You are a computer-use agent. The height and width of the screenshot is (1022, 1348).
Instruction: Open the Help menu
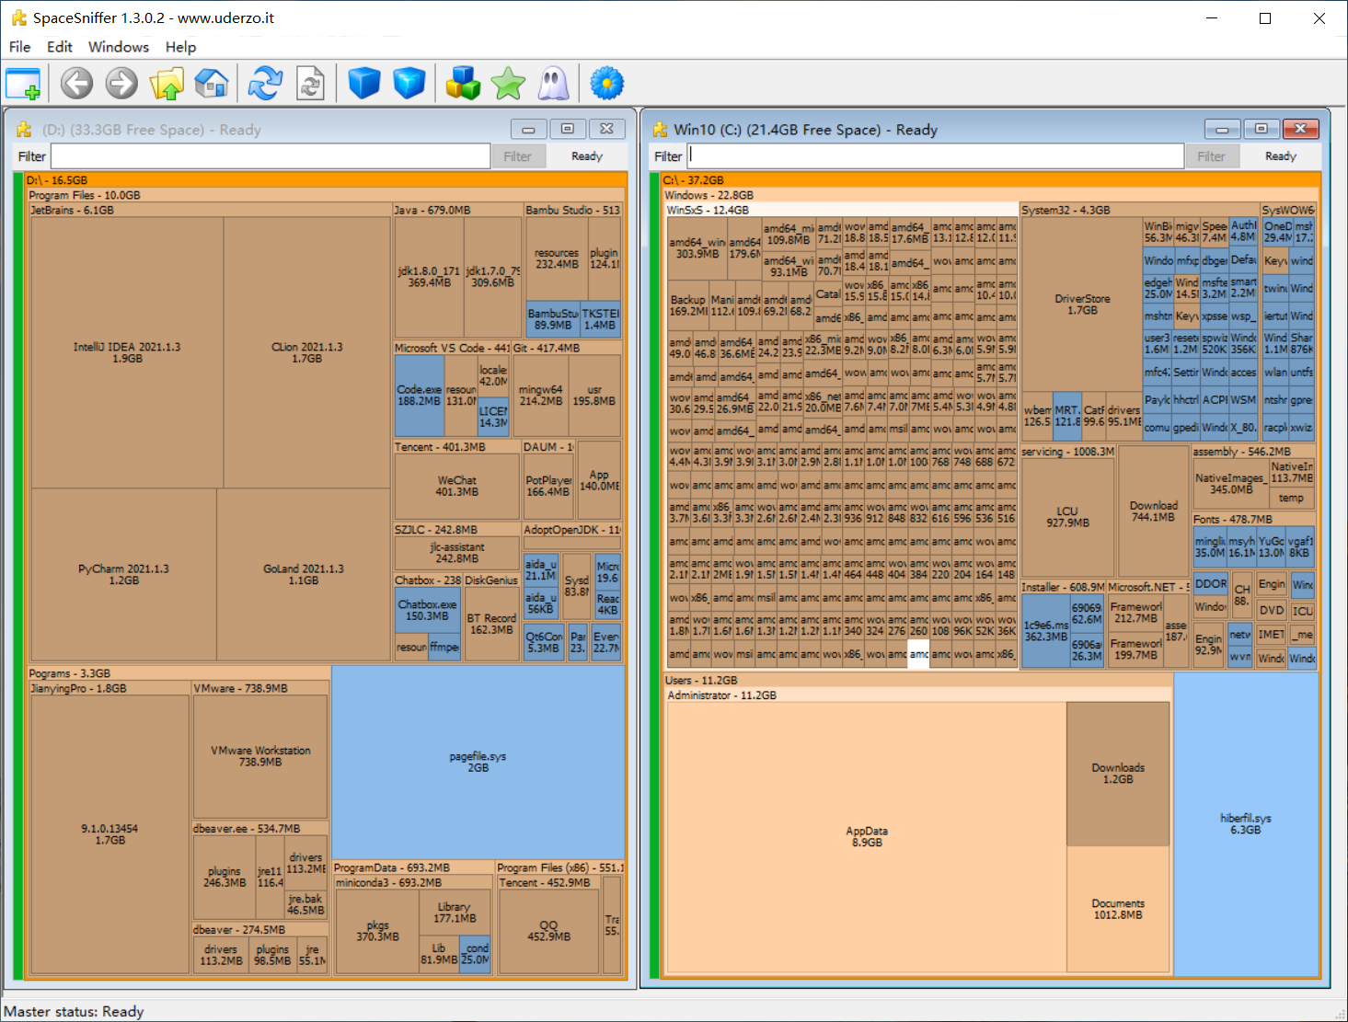point(180,47)
